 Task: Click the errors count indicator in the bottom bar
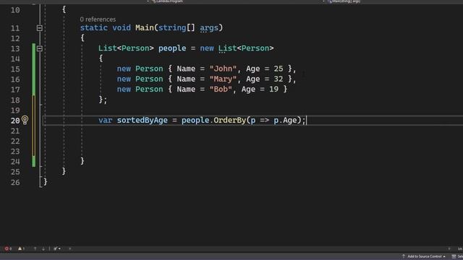coord(8,248)
